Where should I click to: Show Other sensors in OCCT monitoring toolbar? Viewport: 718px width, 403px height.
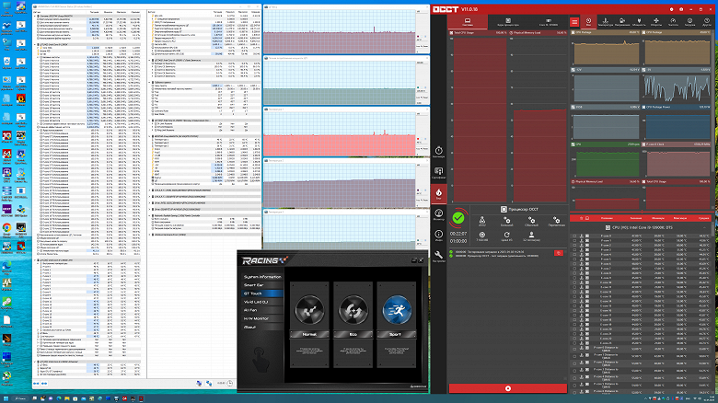[x=707, y=21]
